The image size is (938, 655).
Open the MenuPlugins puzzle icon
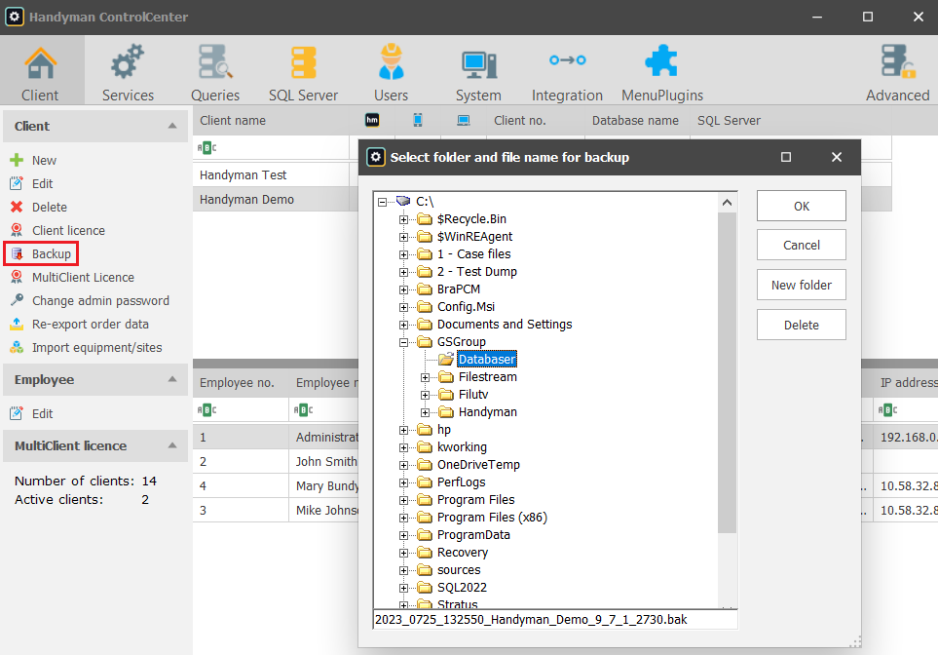coord(661,60)
